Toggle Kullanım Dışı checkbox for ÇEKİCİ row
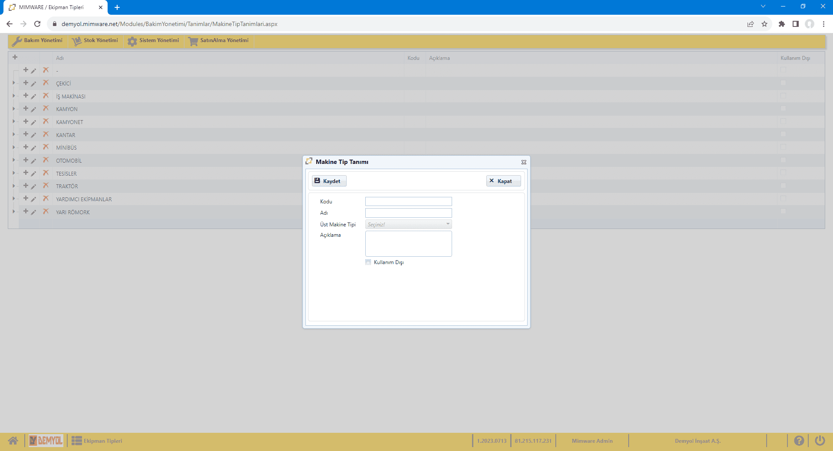The image size is (833, 451). tap(783, 83)
